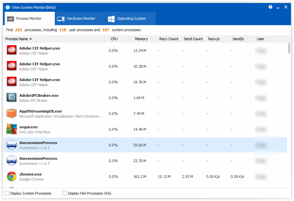Toggle sort order with the Process Name arrow
The image size is (294, 201).
click(x=31, y=39)
